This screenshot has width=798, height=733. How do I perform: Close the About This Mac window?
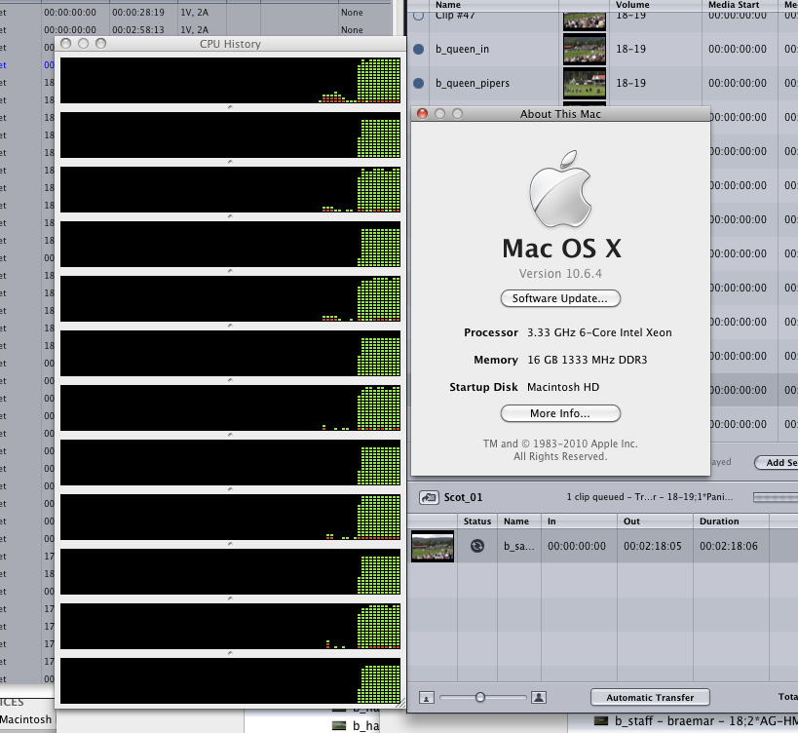click(423, 113)
